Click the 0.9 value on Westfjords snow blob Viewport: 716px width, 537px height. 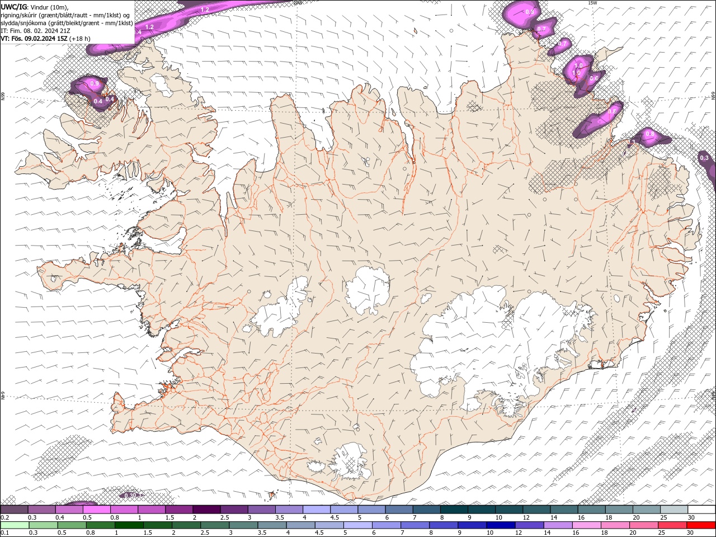click(x=94, y=84)
